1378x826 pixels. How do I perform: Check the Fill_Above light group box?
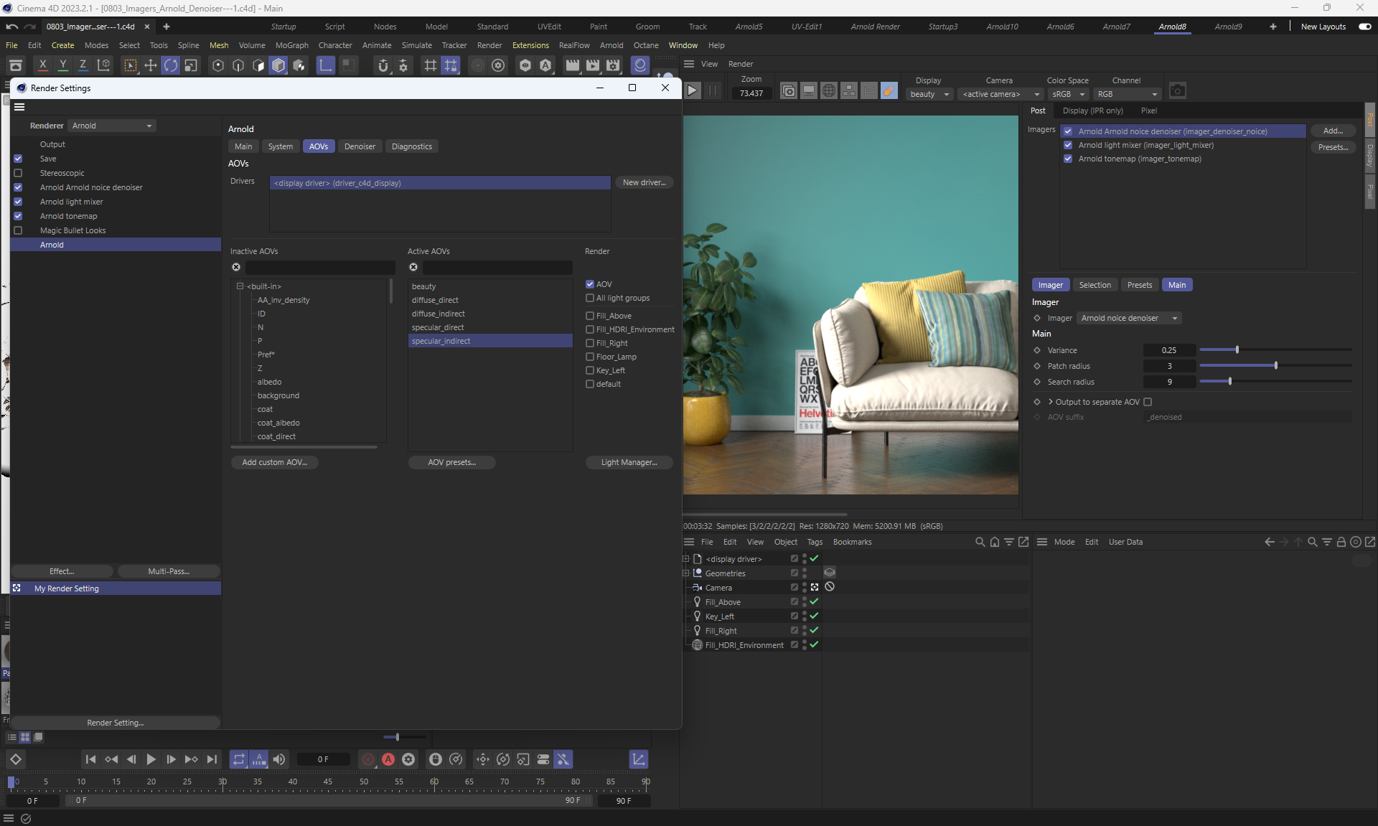tap(590, 316)
